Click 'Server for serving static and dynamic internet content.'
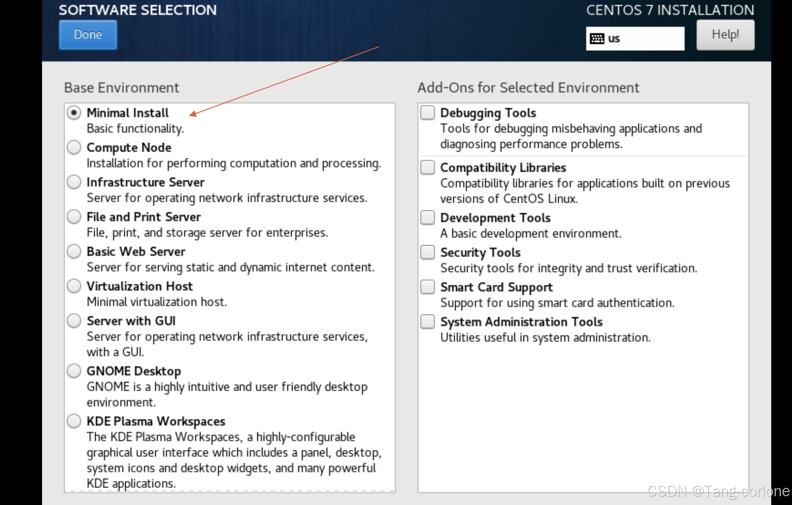Screen dimensions: 792x505 [x=231, y=267]
